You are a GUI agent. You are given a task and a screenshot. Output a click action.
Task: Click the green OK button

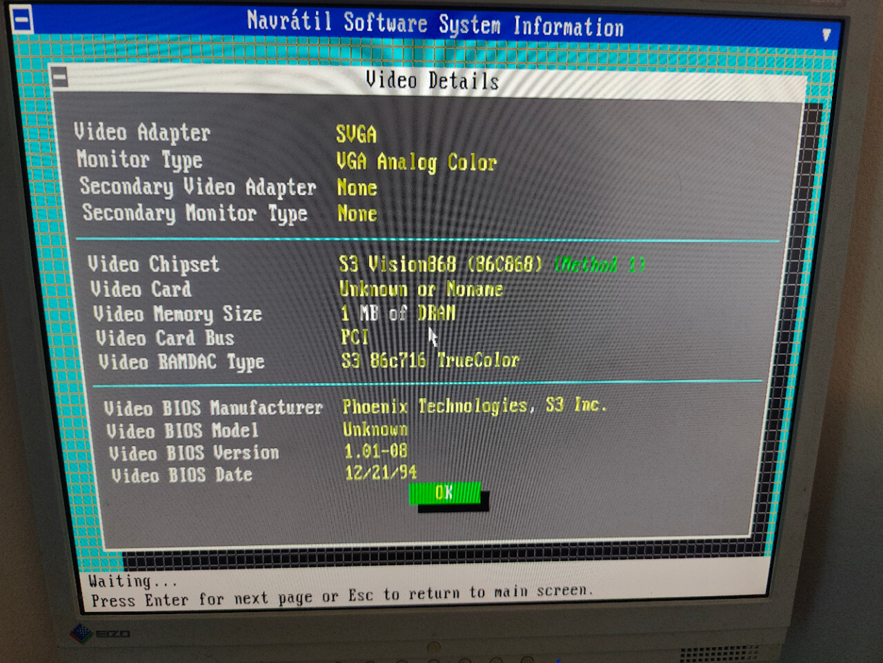[445, 493]
